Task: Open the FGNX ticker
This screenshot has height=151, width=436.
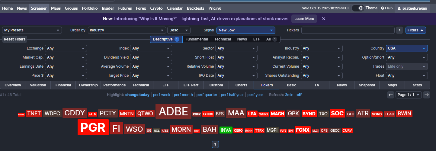Action: (303, 130)
